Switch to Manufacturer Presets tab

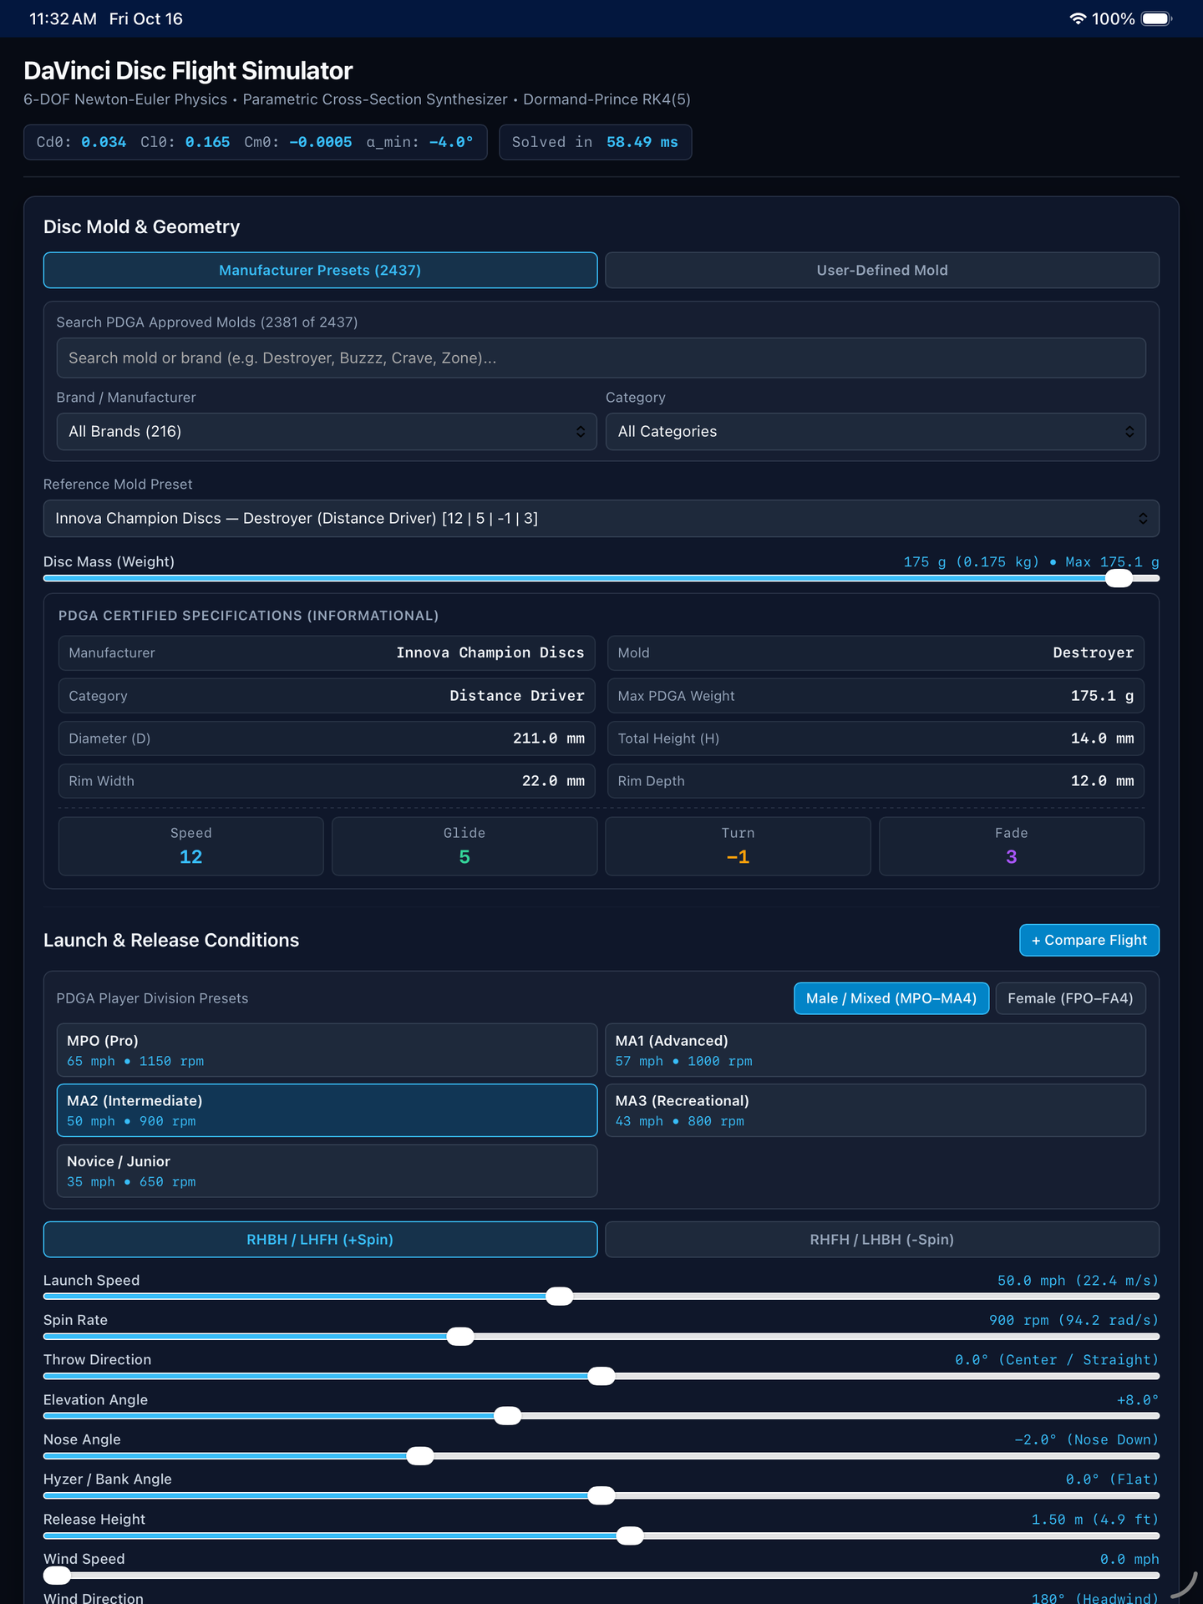(x=320, y=270)
